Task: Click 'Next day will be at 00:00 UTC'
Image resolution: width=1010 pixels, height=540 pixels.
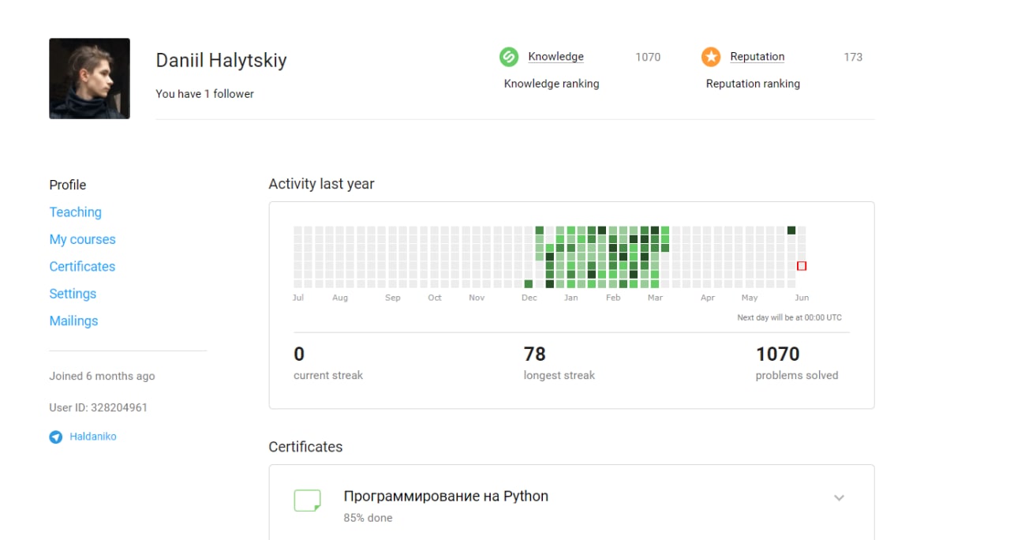Action: coord(789,318)
